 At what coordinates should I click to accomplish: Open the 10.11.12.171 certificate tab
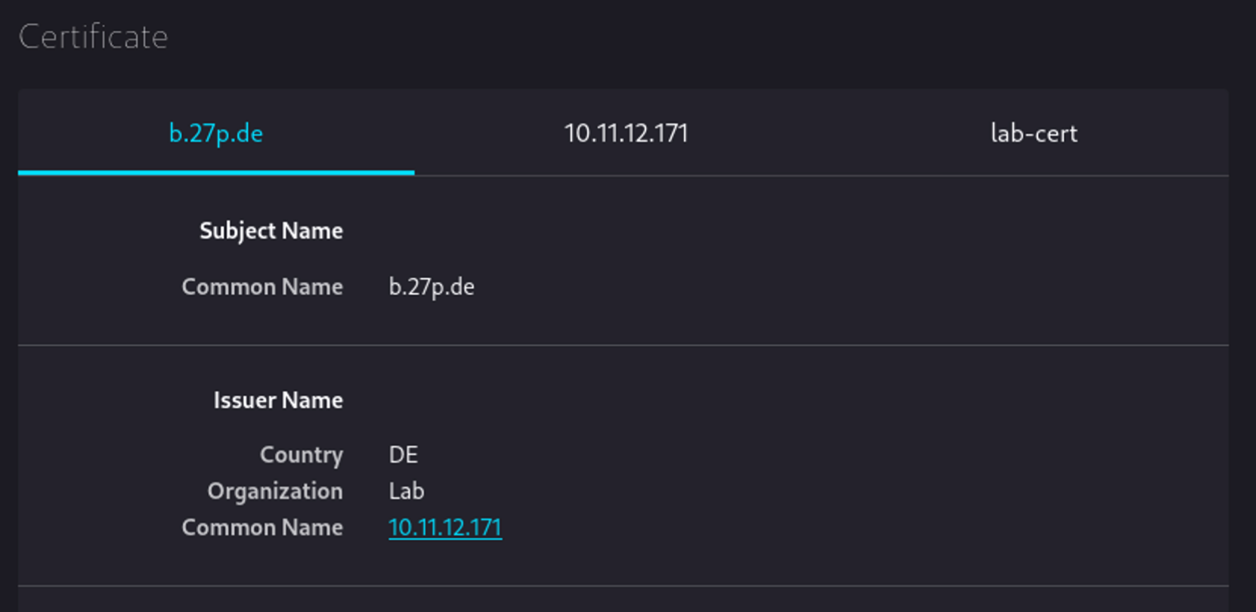point(626,134)
